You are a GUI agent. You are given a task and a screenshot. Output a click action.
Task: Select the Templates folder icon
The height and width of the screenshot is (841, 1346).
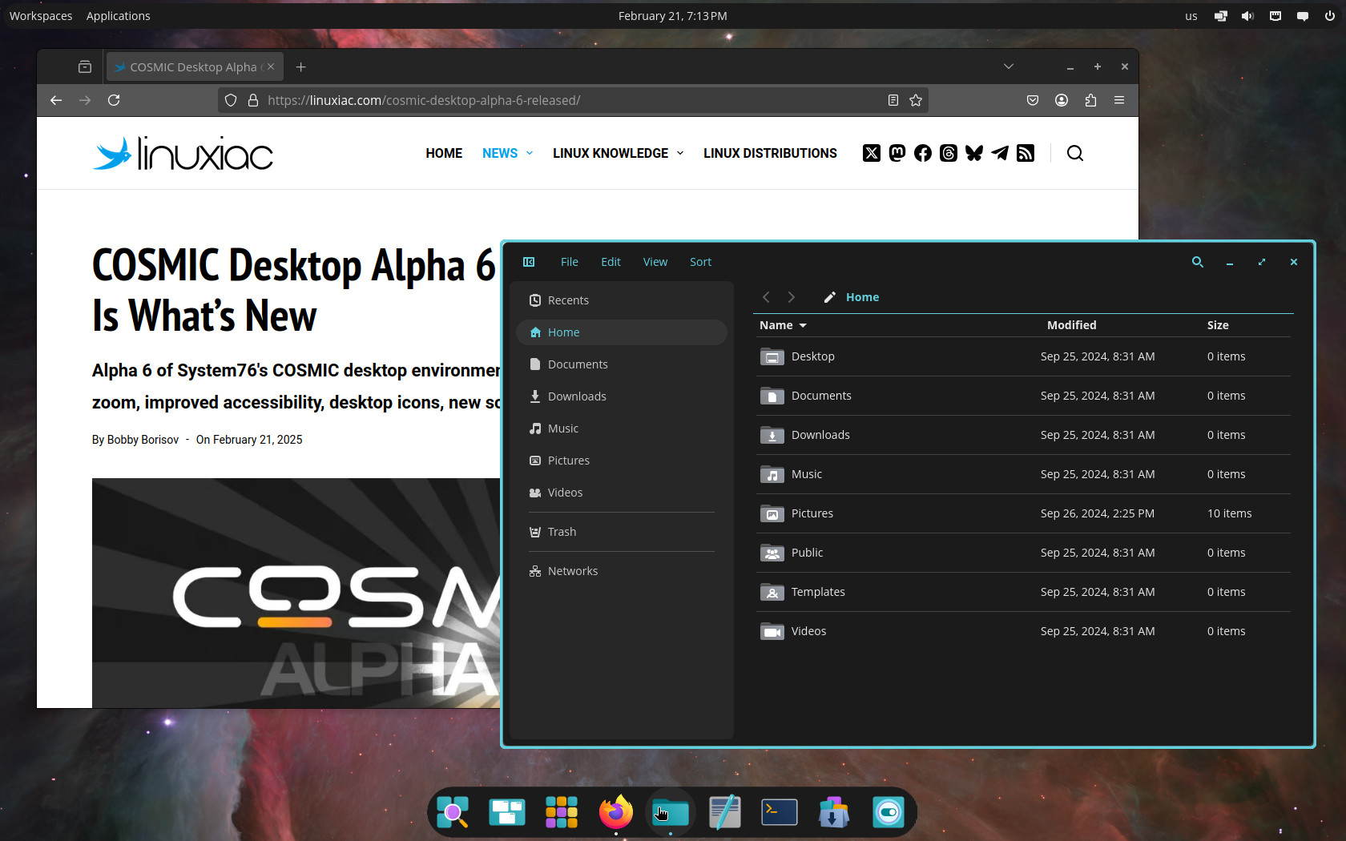point(772,592)
